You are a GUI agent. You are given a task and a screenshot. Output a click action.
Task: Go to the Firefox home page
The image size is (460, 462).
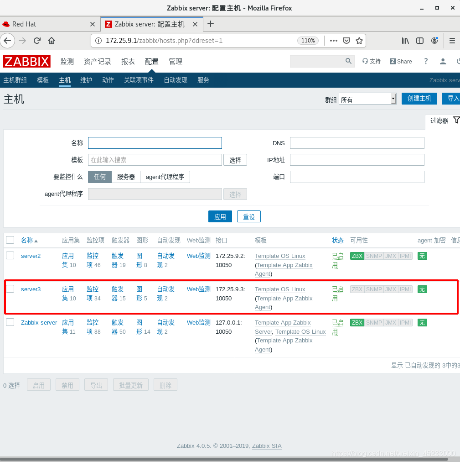52,41
